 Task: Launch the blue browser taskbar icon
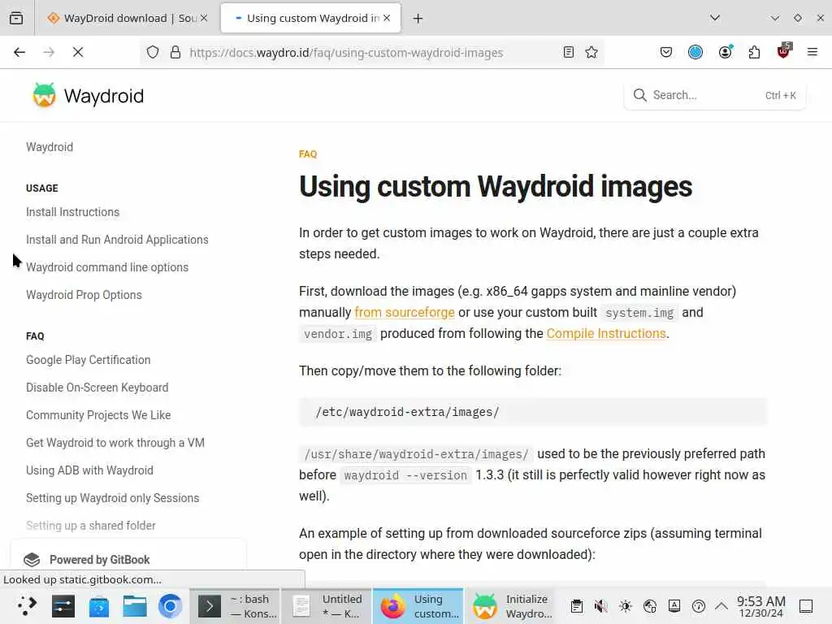[x=171, y=605]
